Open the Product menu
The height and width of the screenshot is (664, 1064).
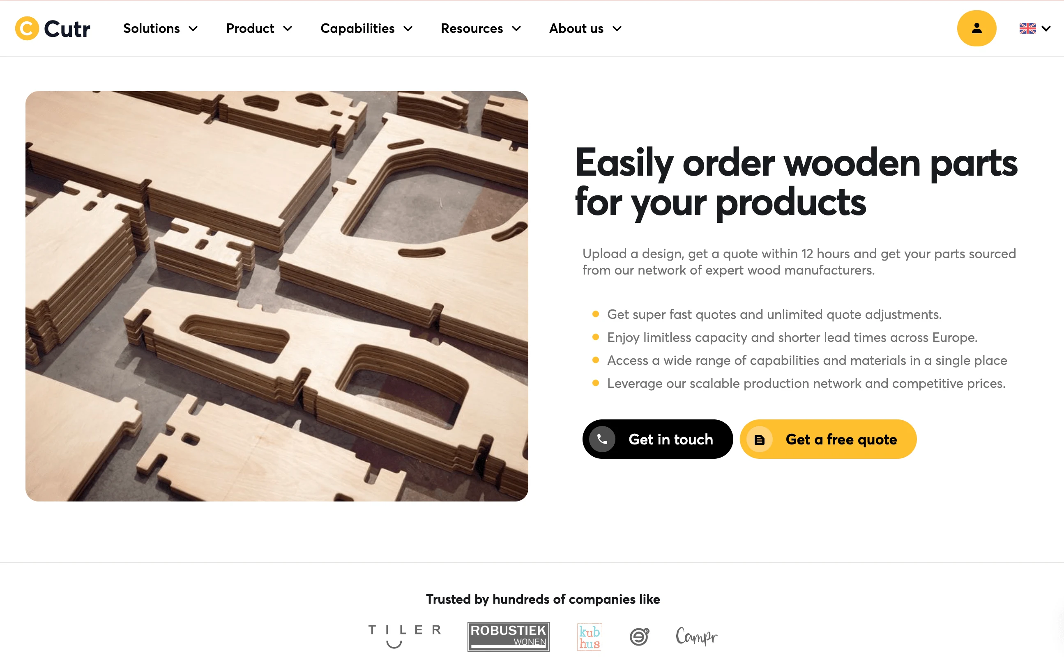click(x=260, y=28)
